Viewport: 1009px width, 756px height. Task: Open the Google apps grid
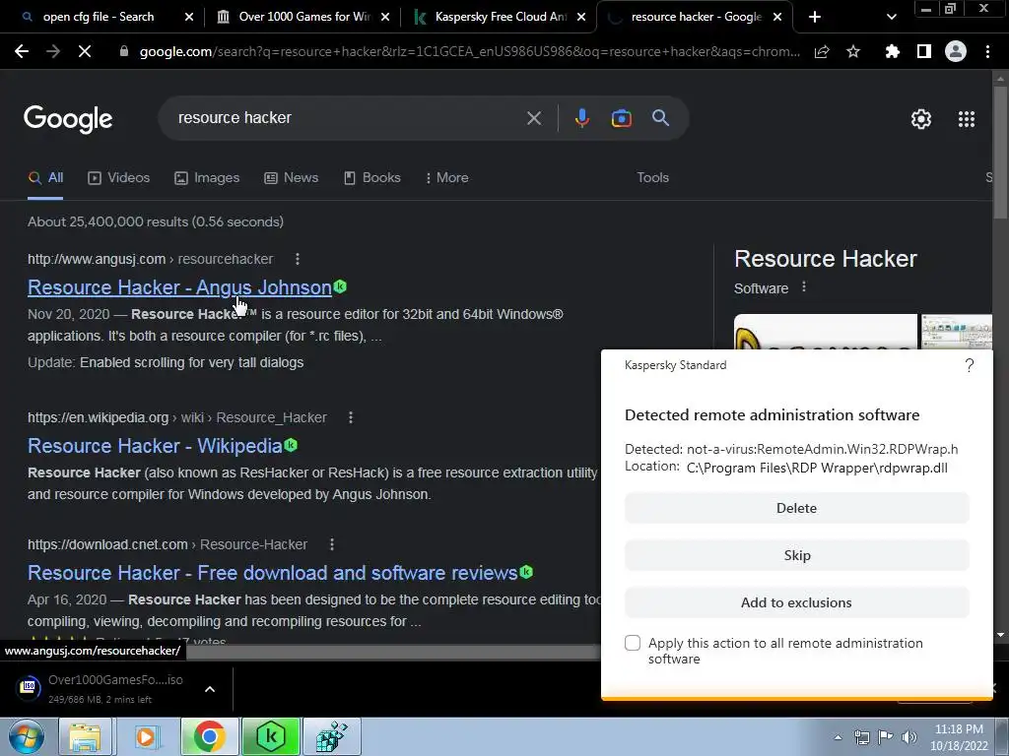tap(967, 119)
